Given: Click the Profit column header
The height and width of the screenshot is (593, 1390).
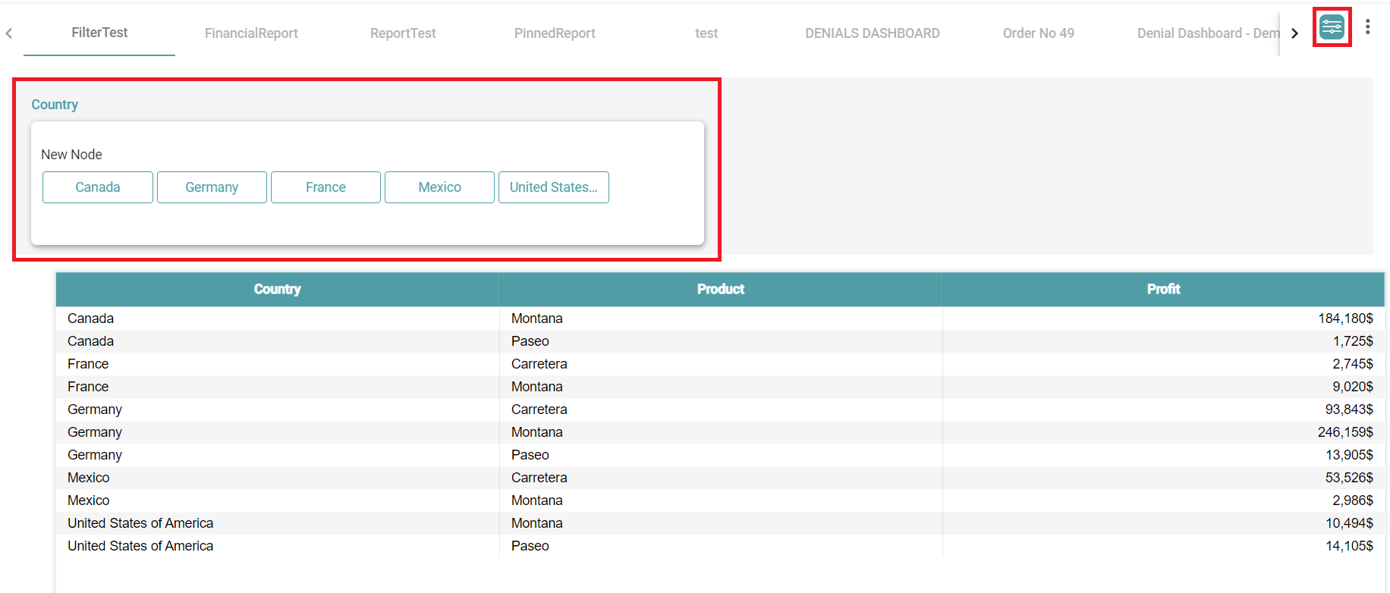Looking at the screenshot, I should [x=1163, y=289].
